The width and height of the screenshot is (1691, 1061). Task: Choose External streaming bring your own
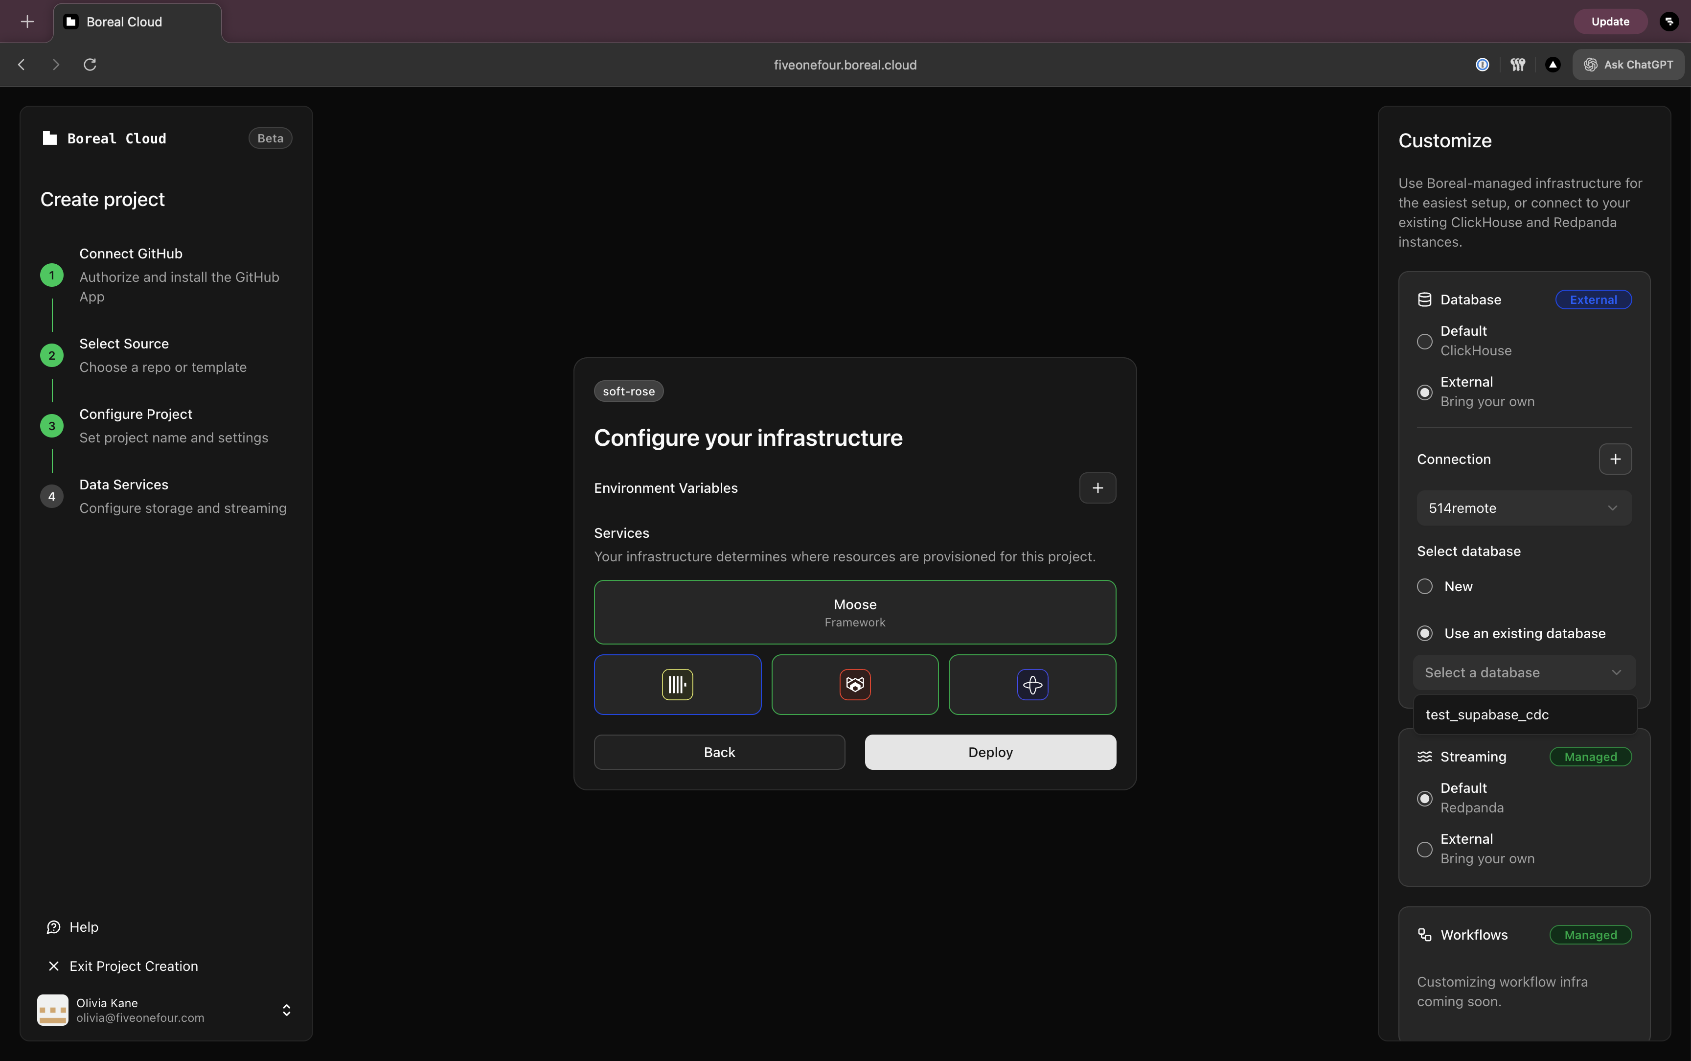click(1424, 849)
